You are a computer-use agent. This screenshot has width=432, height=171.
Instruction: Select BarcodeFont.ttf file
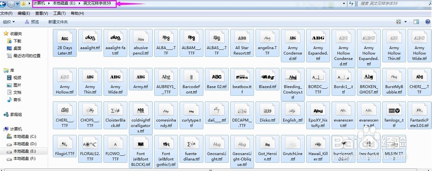[x=191, y=82]
